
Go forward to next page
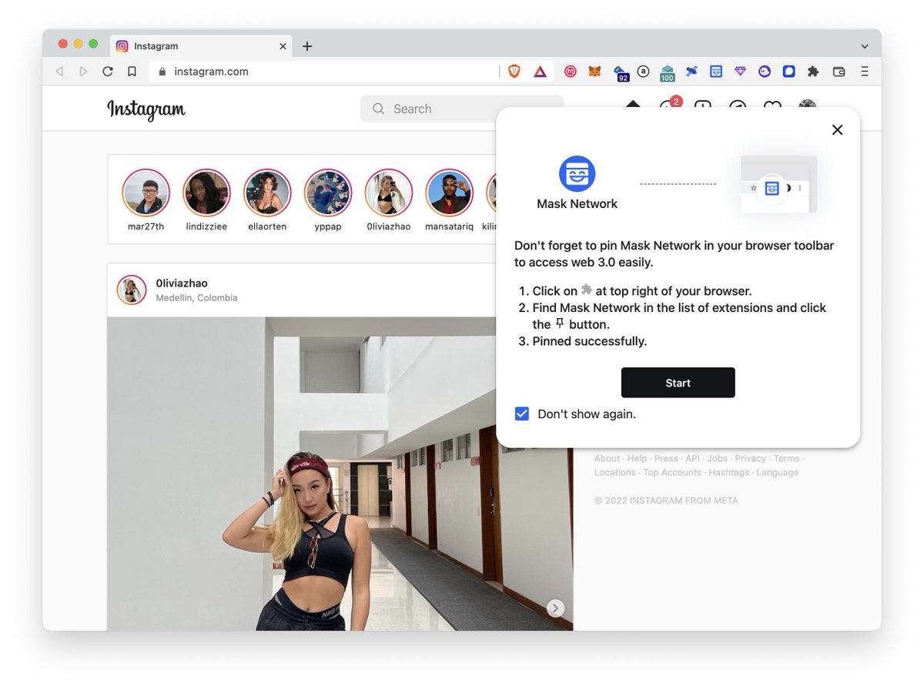tap(83, 72)
